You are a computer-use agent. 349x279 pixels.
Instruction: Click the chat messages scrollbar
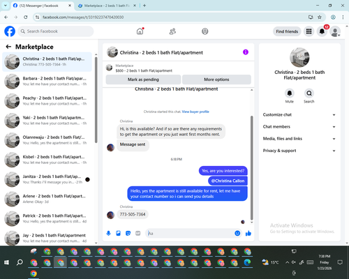pyautogui.click(x=251, y=168)
